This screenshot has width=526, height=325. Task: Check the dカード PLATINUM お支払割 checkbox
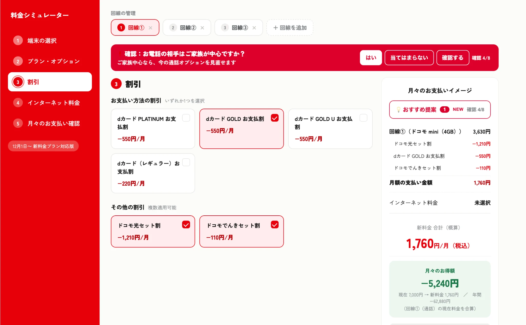coord(186,118)
